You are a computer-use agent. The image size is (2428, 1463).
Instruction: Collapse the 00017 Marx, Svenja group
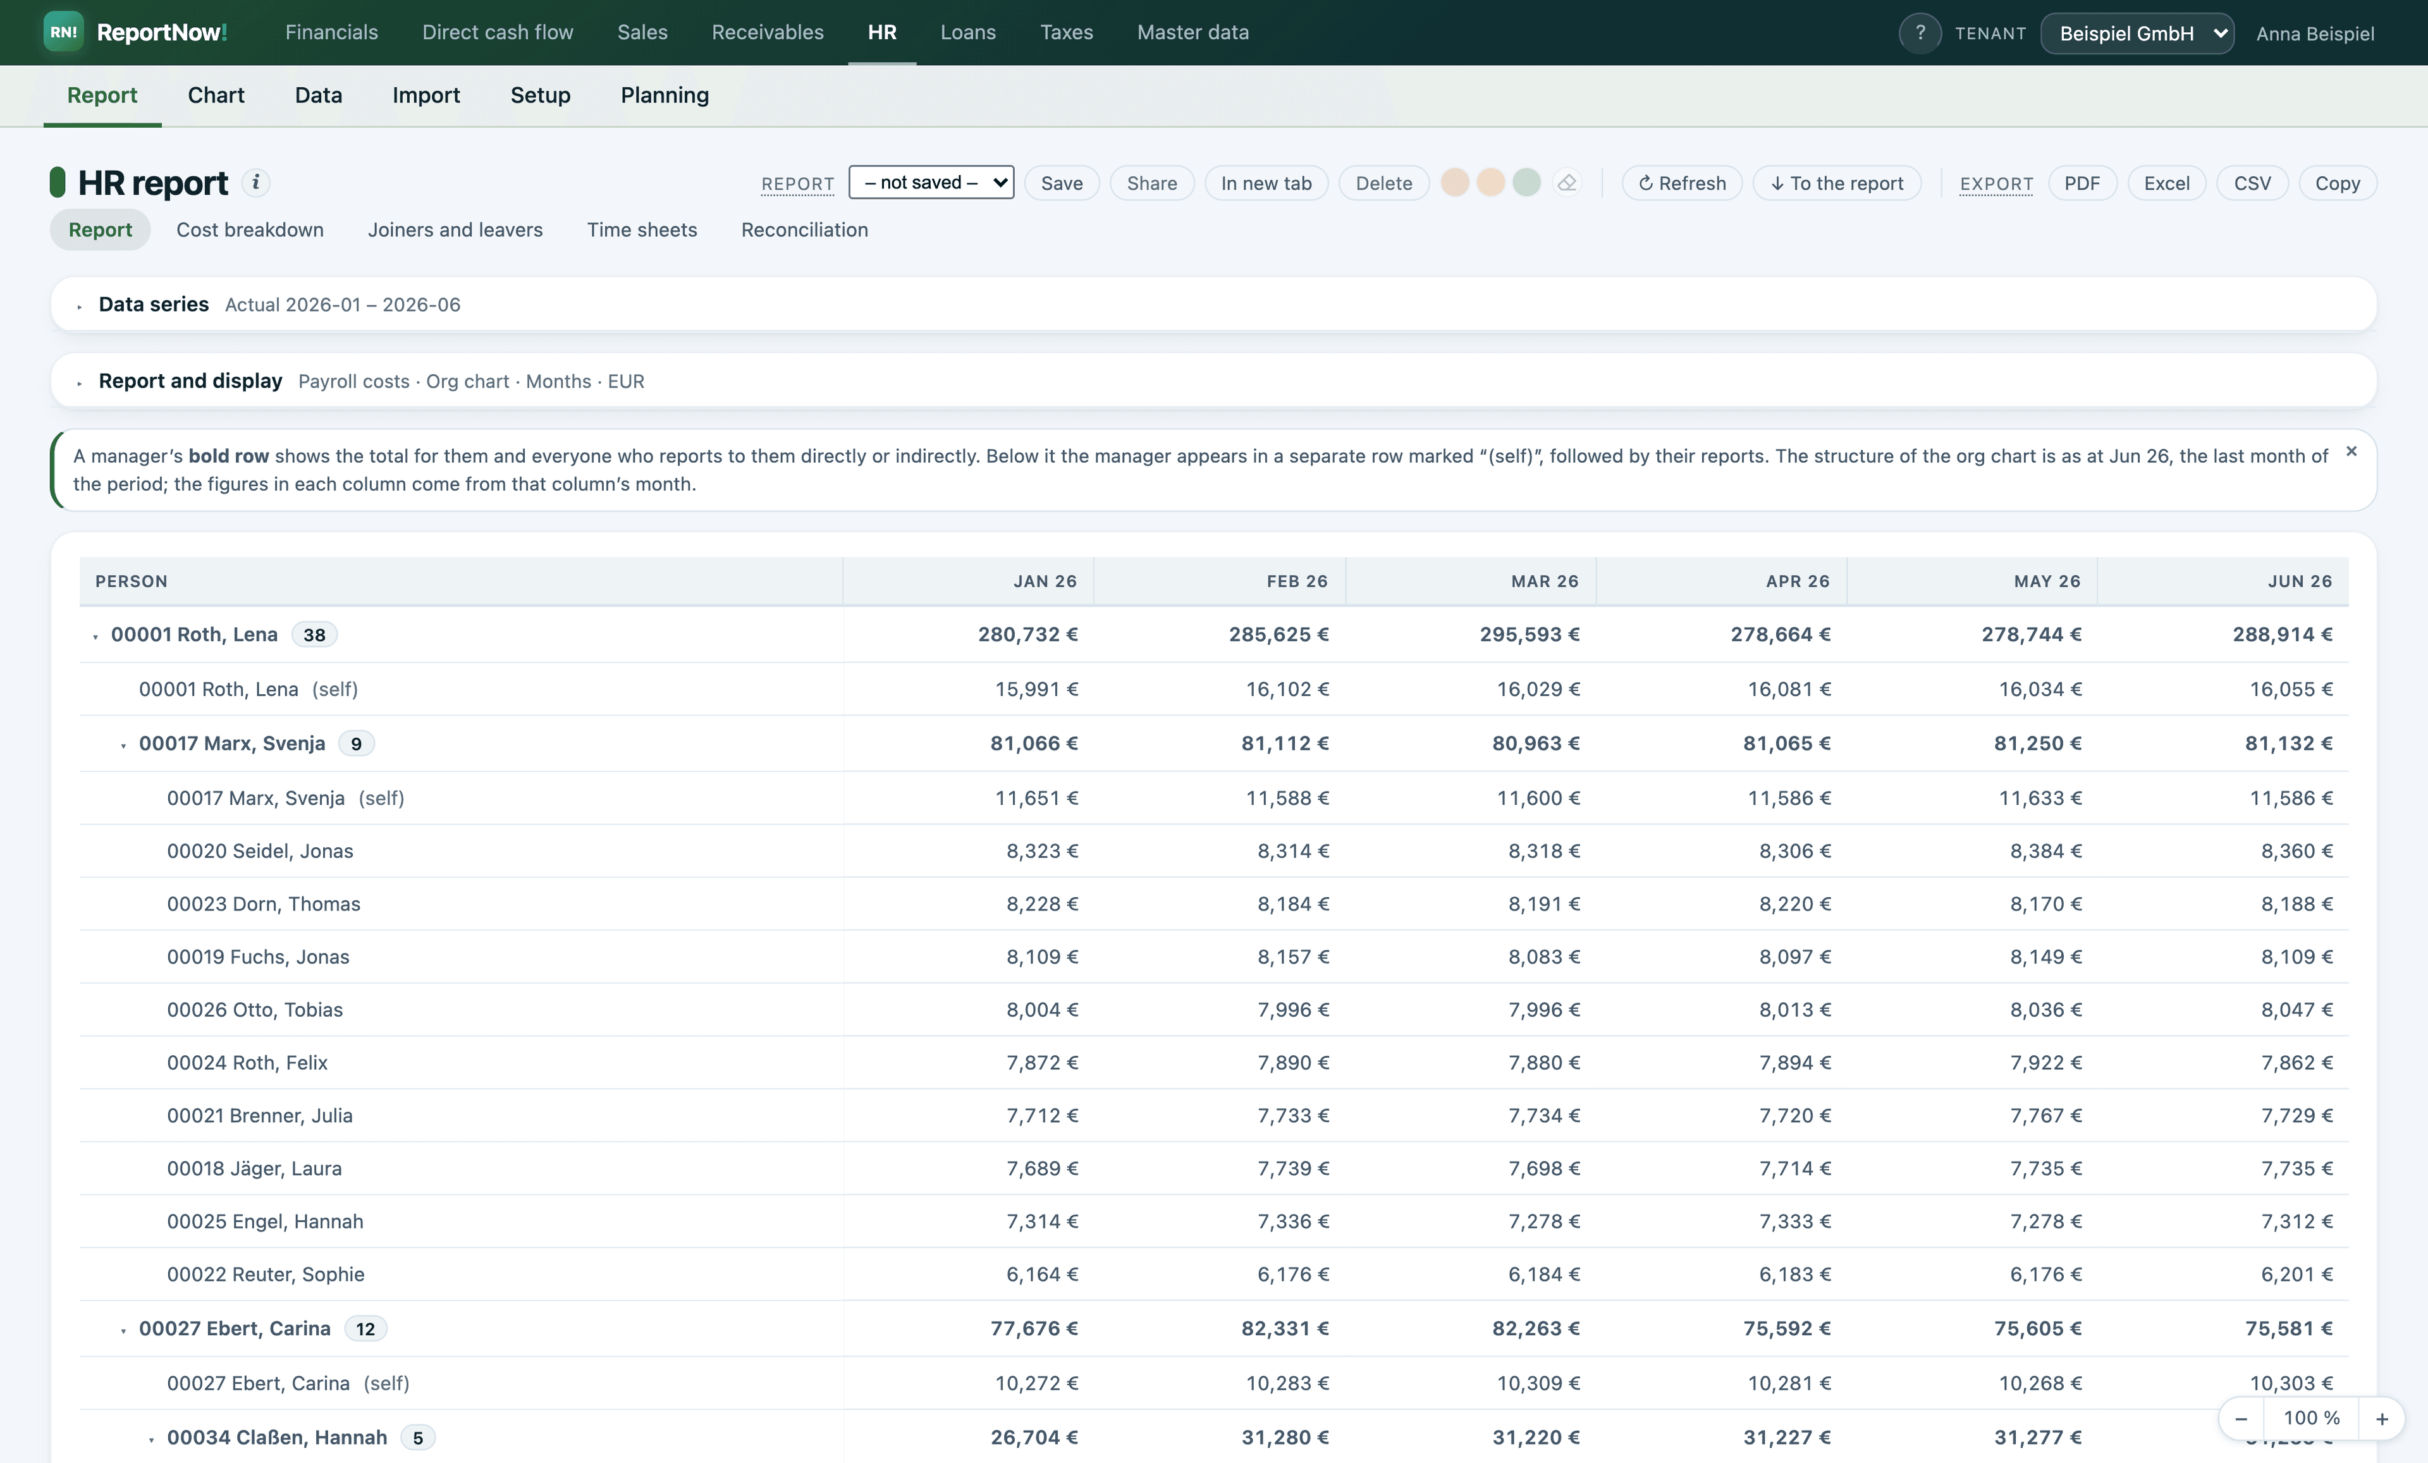pos(123,746)
